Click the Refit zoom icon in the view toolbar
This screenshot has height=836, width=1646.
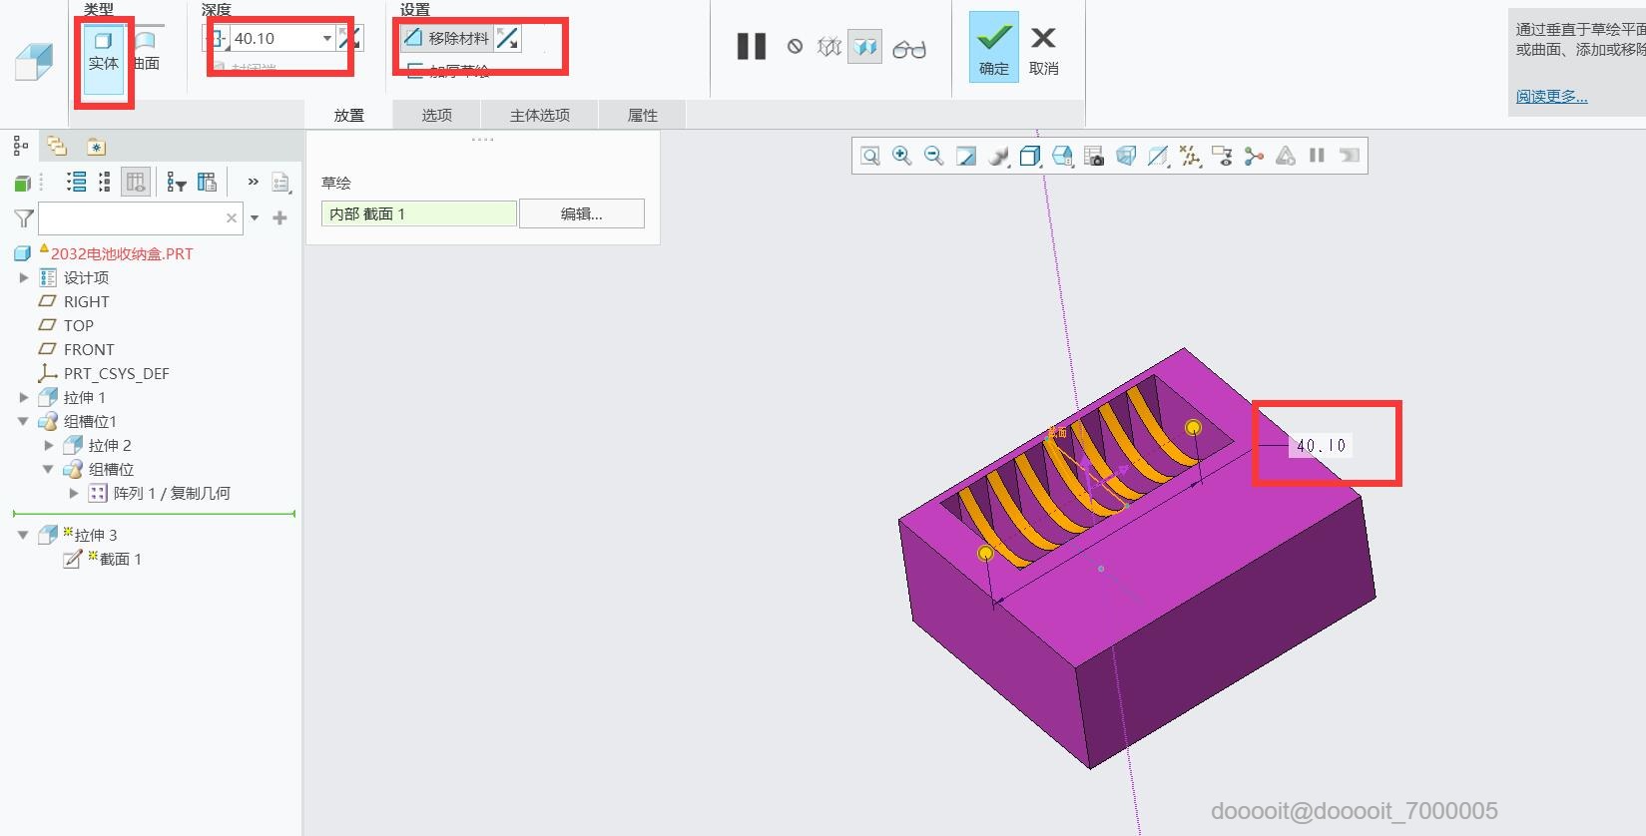tap(870, 156)
